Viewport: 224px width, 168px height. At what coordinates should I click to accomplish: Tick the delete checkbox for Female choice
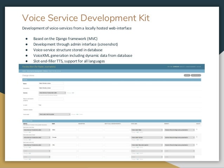coord(197,137)
